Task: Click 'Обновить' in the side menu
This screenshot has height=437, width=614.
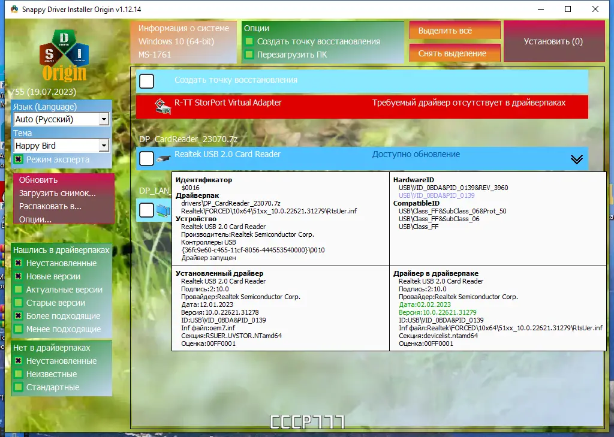Action: [x=38, y=180]
